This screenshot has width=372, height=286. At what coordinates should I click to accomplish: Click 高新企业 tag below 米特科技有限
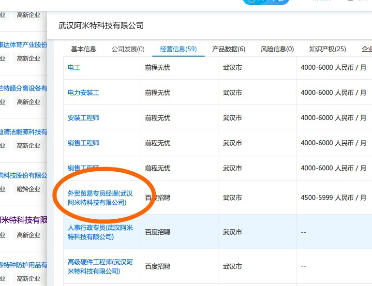click(x=29, y=235)
